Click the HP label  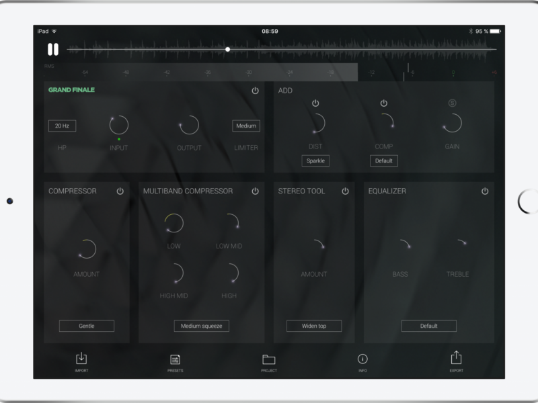click(62, 148)
